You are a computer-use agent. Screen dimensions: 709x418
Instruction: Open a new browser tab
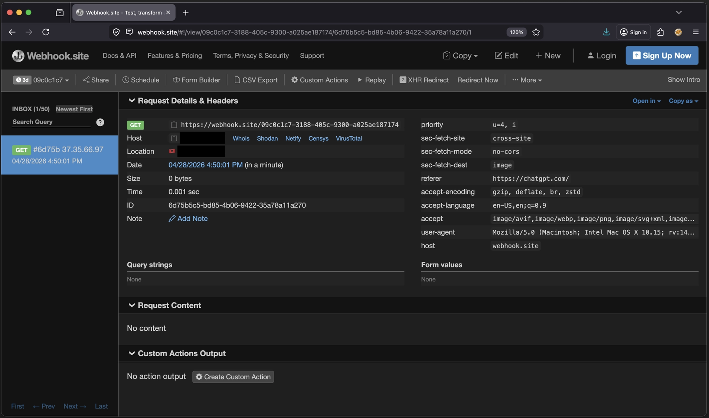[186, 13]
